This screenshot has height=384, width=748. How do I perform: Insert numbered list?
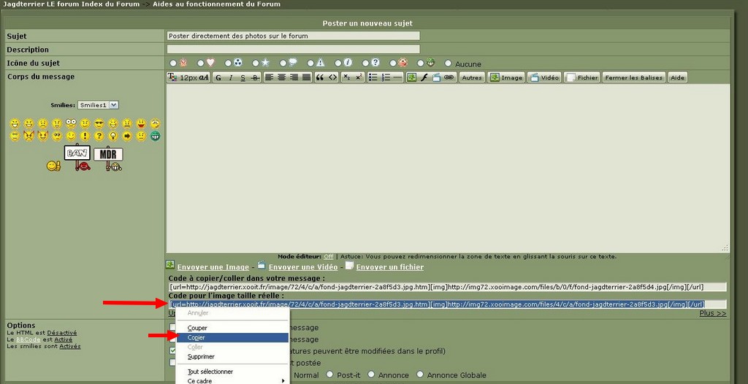point(386,77)
